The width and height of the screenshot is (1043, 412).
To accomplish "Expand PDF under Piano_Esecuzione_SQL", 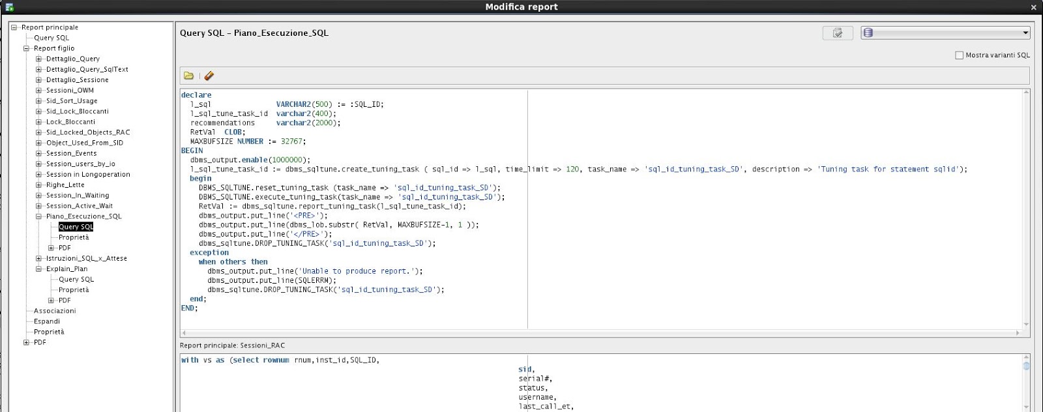I will tap(51, 248).
